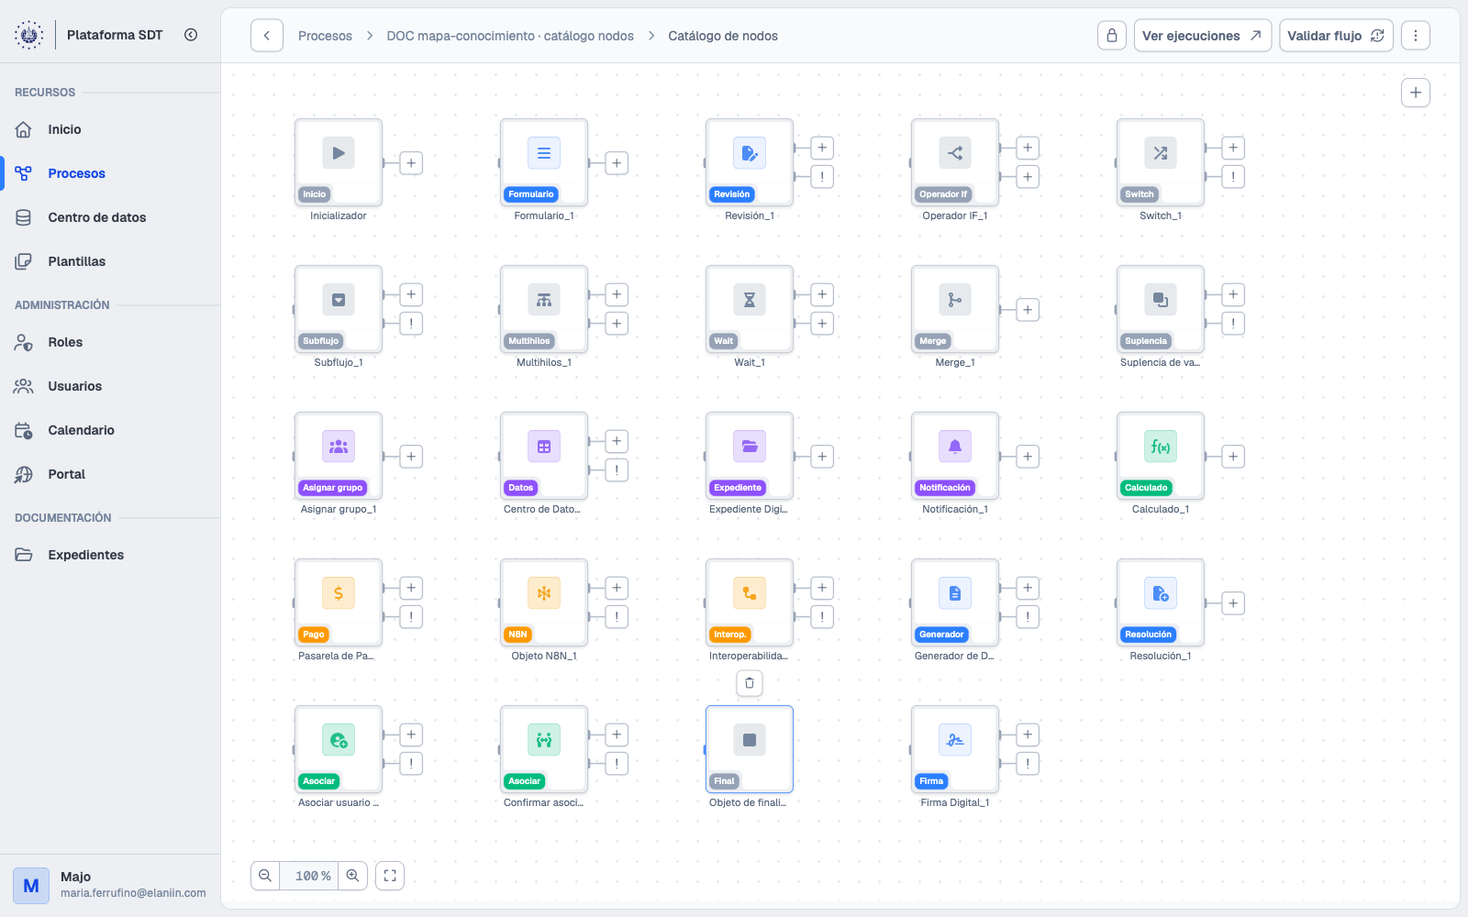
Task: Click the Procesos breadcrumb link
Action: (325, 36)
